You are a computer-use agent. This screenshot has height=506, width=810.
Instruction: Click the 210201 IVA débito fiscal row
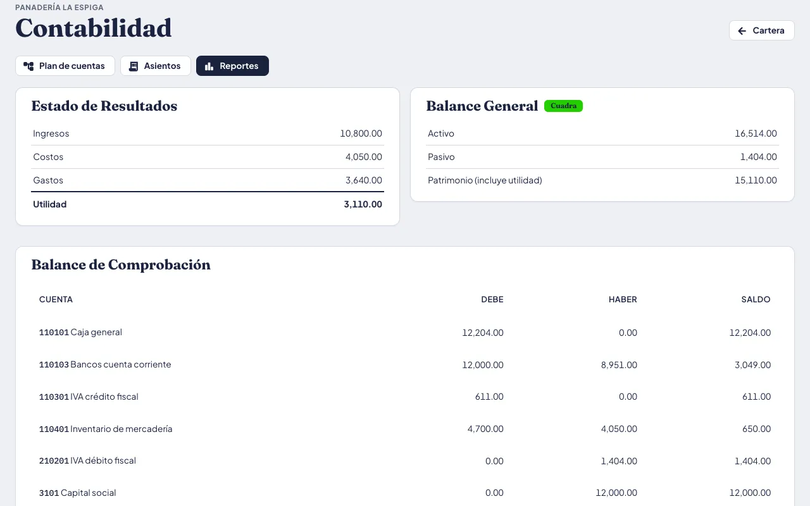[x=405, y=462]
